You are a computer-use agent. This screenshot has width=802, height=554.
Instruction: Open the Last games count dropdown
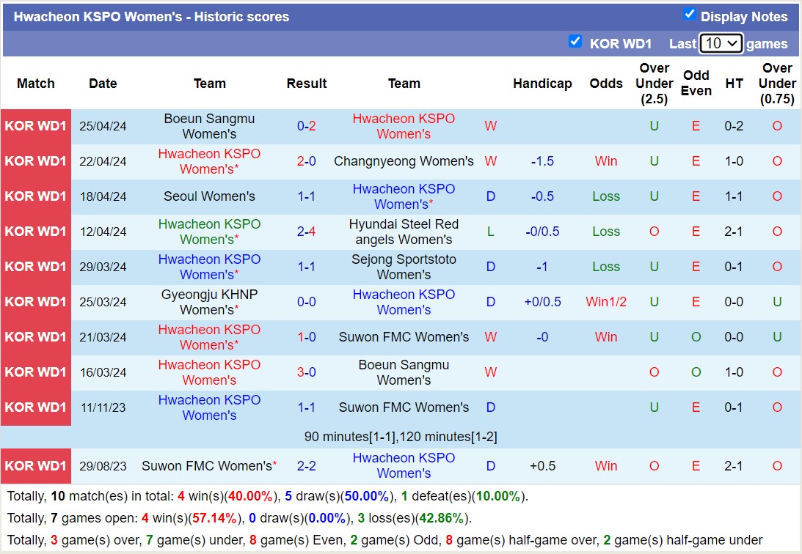(721, 43)
